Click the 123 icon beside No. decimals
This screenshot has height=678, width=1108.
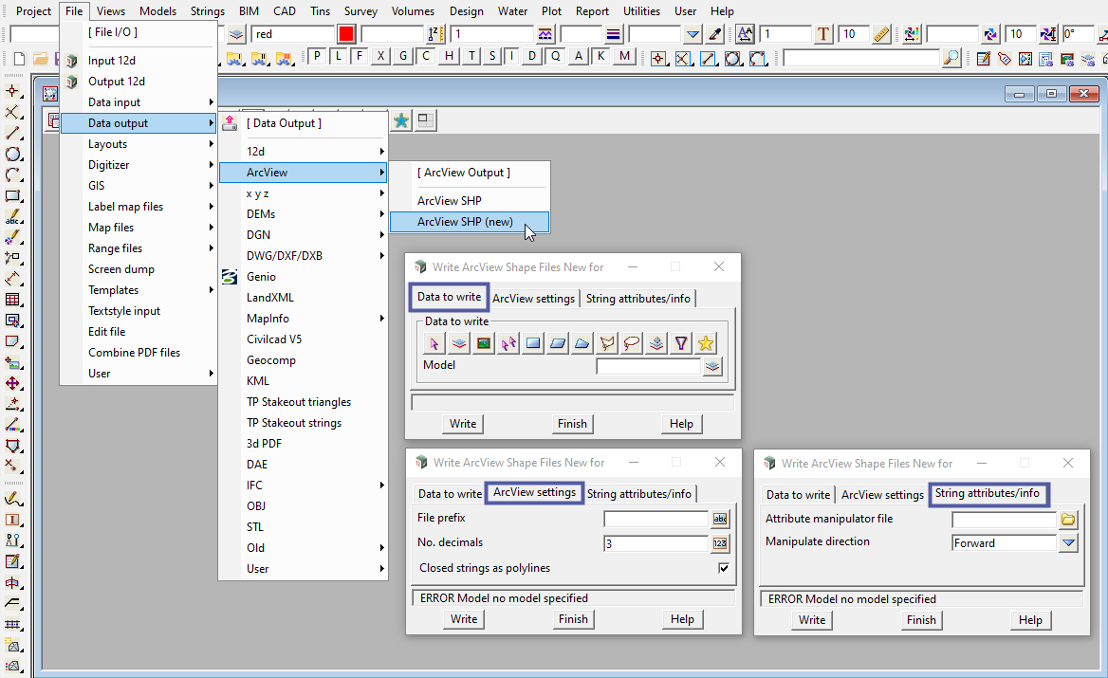coord(721,543)
